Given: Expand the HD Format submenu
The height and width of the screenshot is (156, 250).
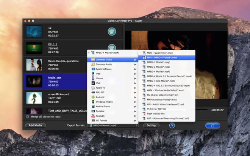Looking at the screenshot, I should tap(135, 120).
